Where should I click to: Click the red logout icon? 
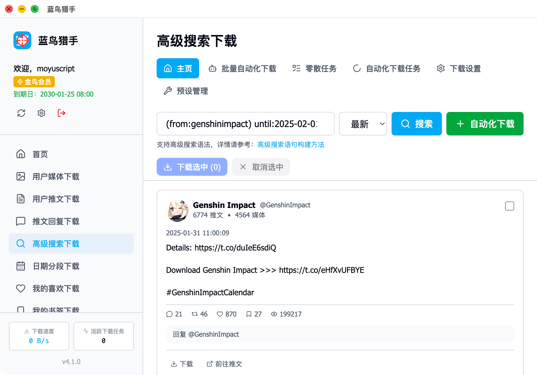pyautogui.click(x=62, y=113)
